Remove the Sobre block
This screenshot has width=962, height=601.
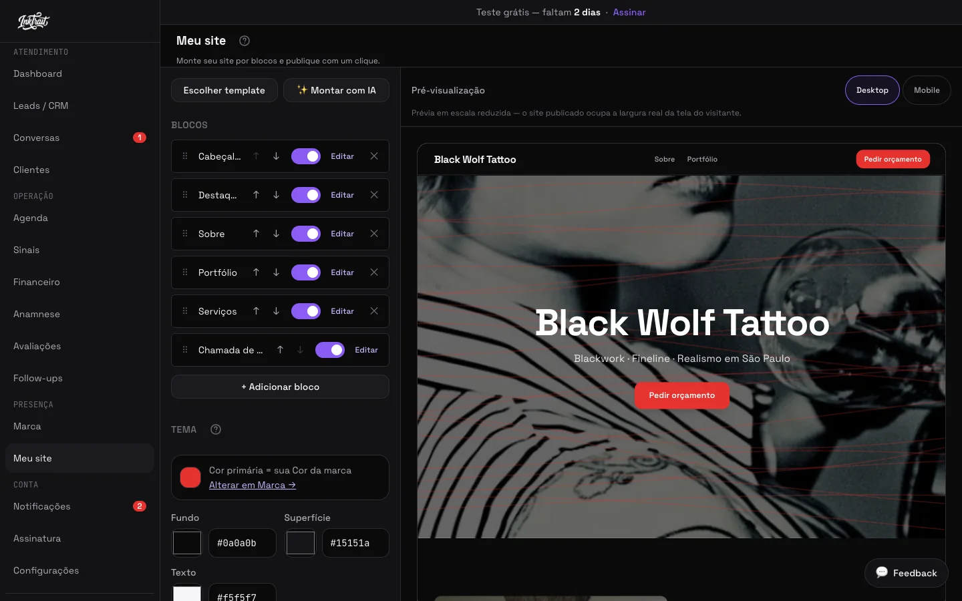point(374,234)
